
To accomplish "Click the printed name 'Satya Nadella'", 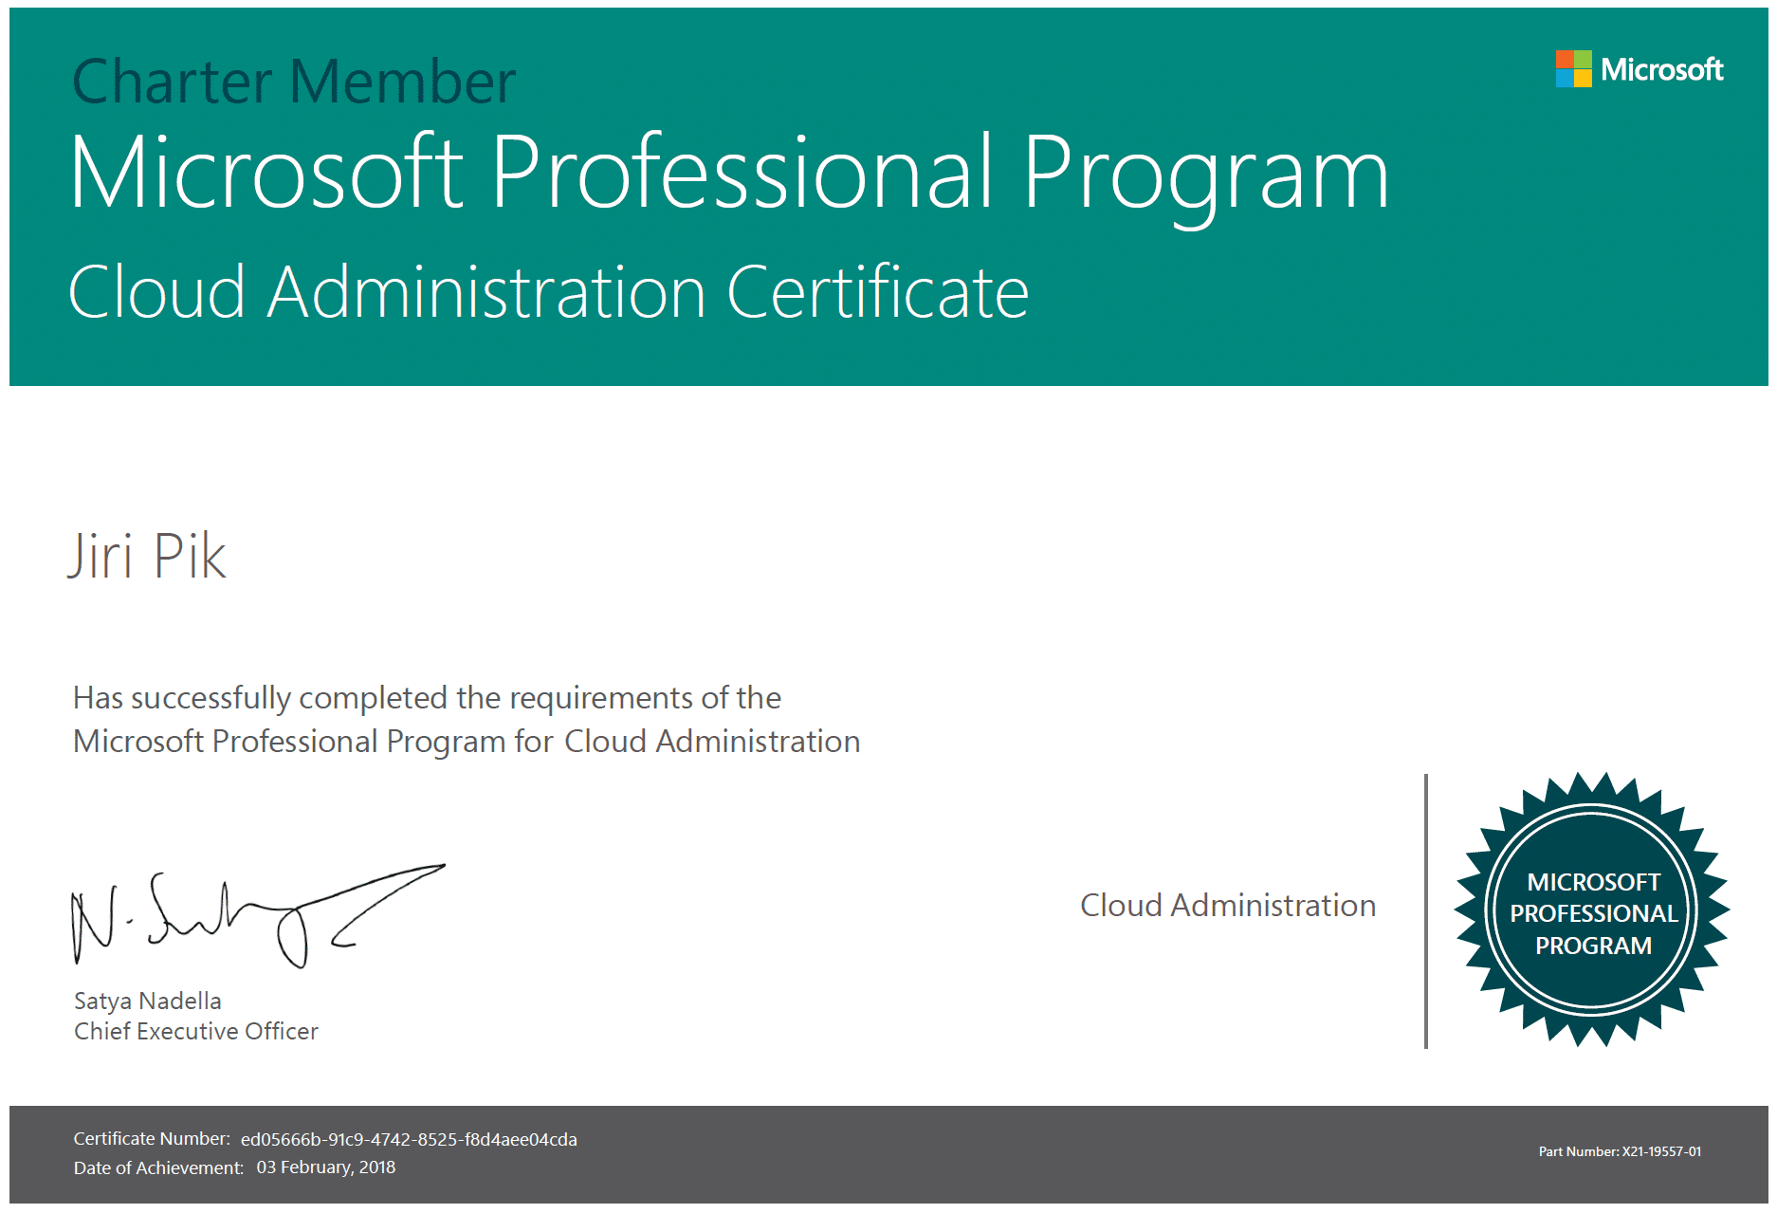I will click(x=148, y=1001).
